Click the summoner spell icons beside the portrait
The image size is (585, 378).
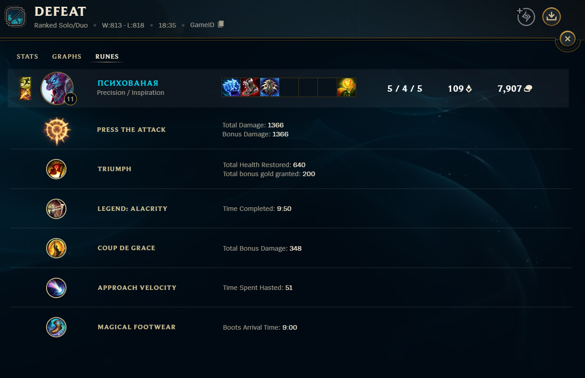pyautogui.click(x=25, y=89)
